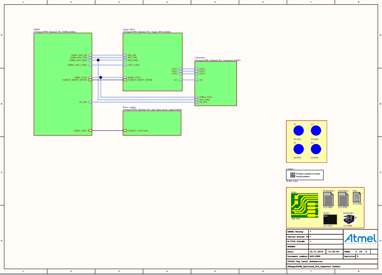Select the DGI_TWI label in Target_MCU
382x275 pixels.
[x=132, y=58]
